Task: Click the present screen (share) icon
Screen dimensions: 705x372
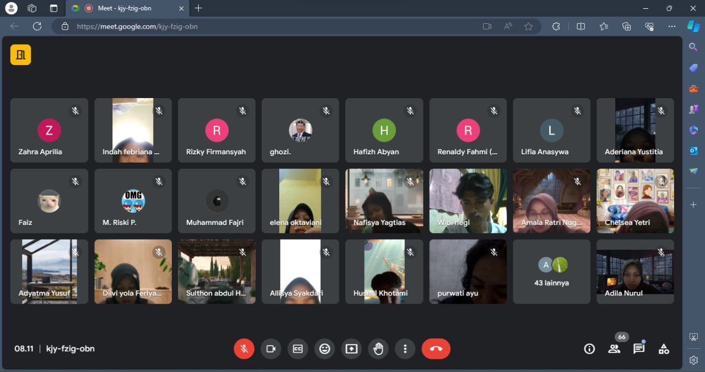Action: click(351, 349)
